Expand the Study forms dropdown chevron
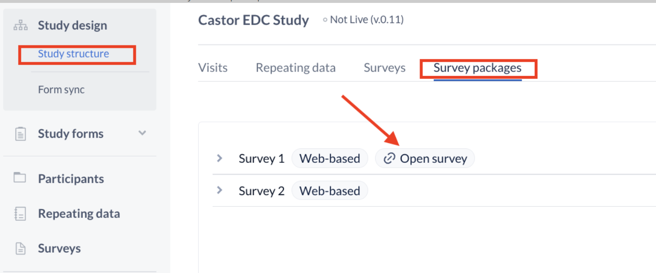The width and height of the screenshot is (656, 273). point(142,133)
